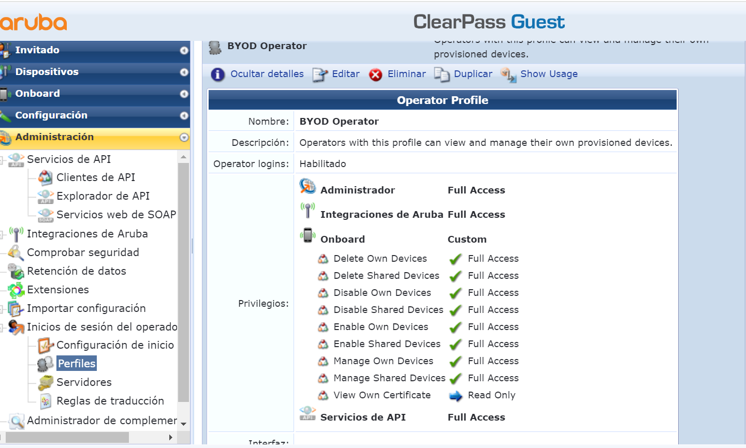Click the sidebar vertical scrollbar down arrow
This screenshot has width=746, height=448.
pyautogui.click(x=184, y=424)
